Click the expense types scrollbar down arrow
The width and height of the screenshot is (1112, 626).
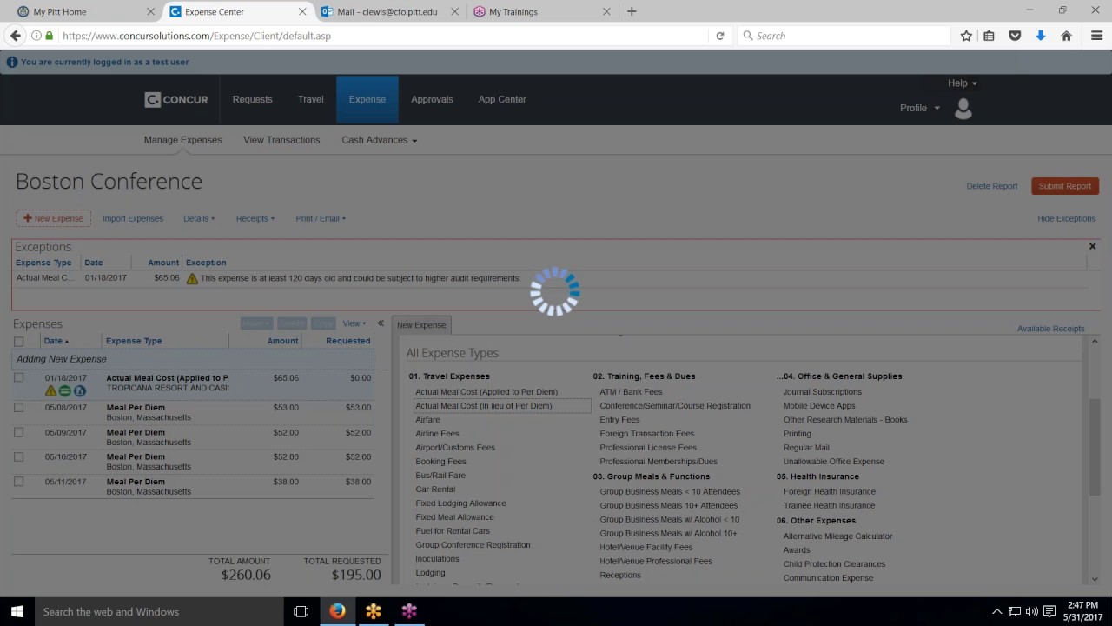[x=1094, y=579]
